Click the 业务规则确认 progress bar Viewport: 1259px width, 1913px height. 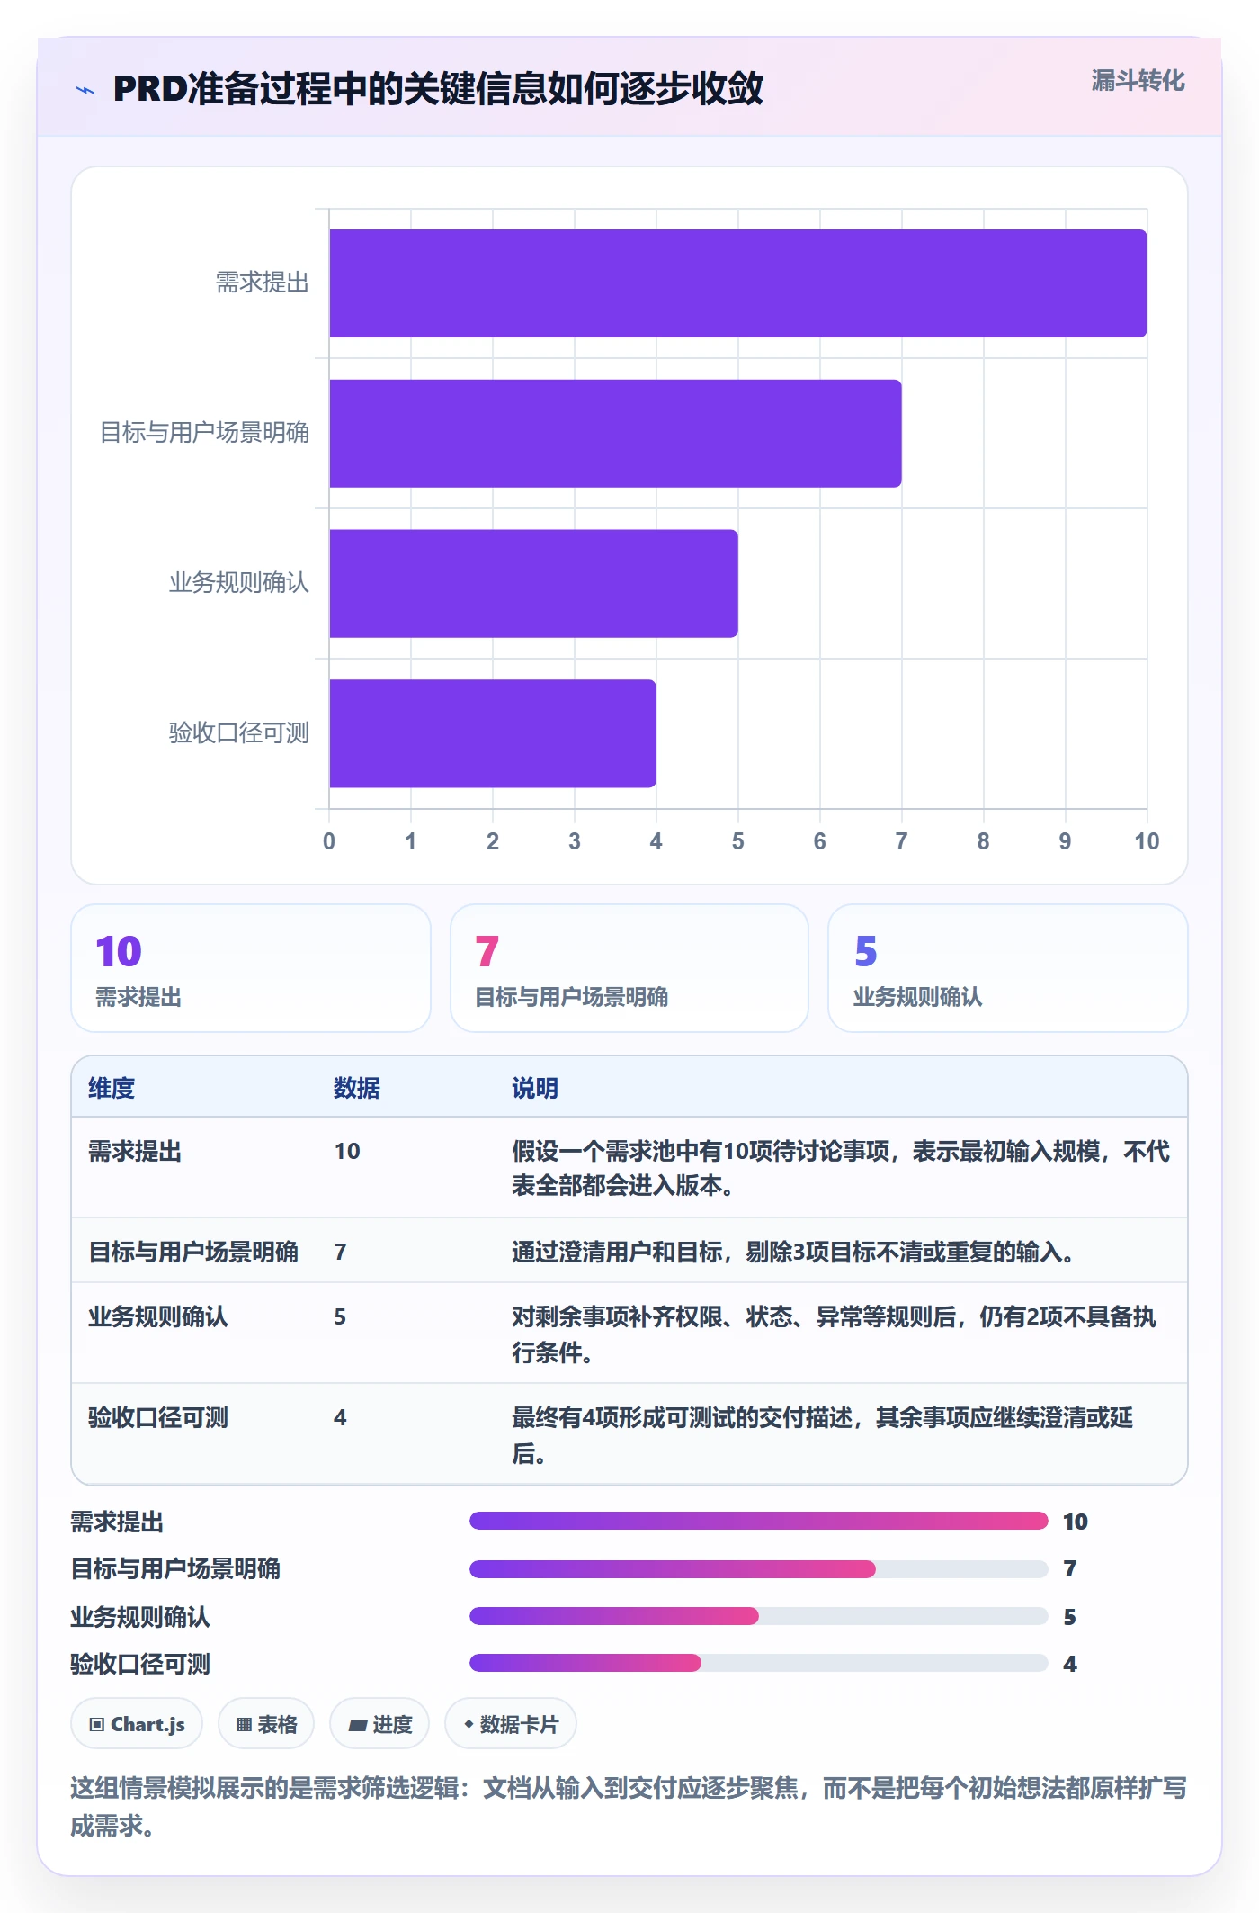click(x=759, y=1616)
